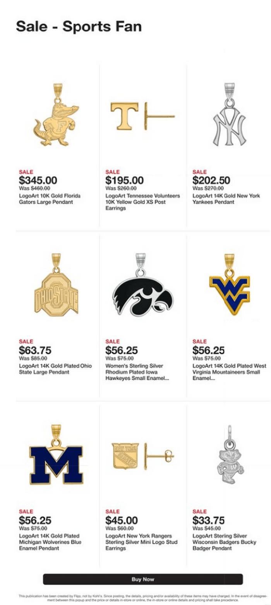Click the $33.75 sale price
This screenshot has height=605, width=271.
[208, 520]
